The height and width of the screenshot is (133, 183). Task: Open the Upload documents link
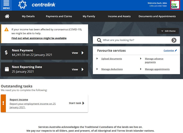(x=111, y=59)
